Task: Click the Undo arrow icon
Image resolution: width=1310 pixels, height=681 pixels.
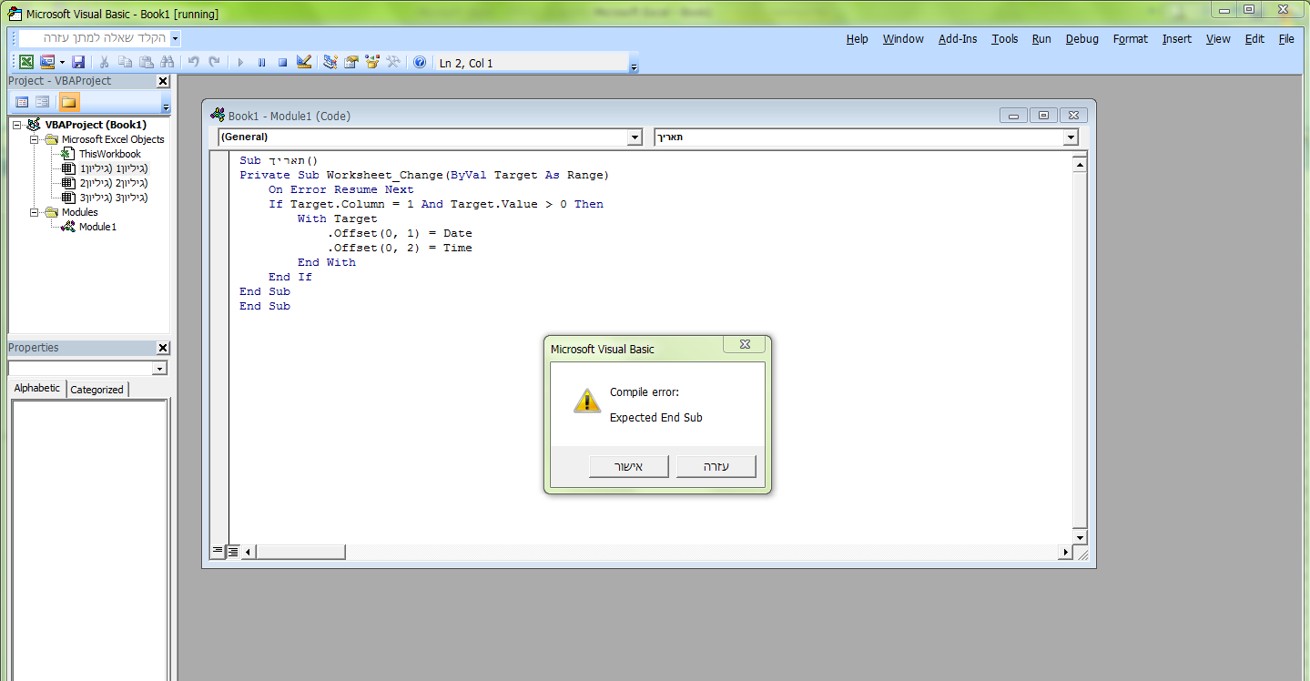Action: pos(193,62)
